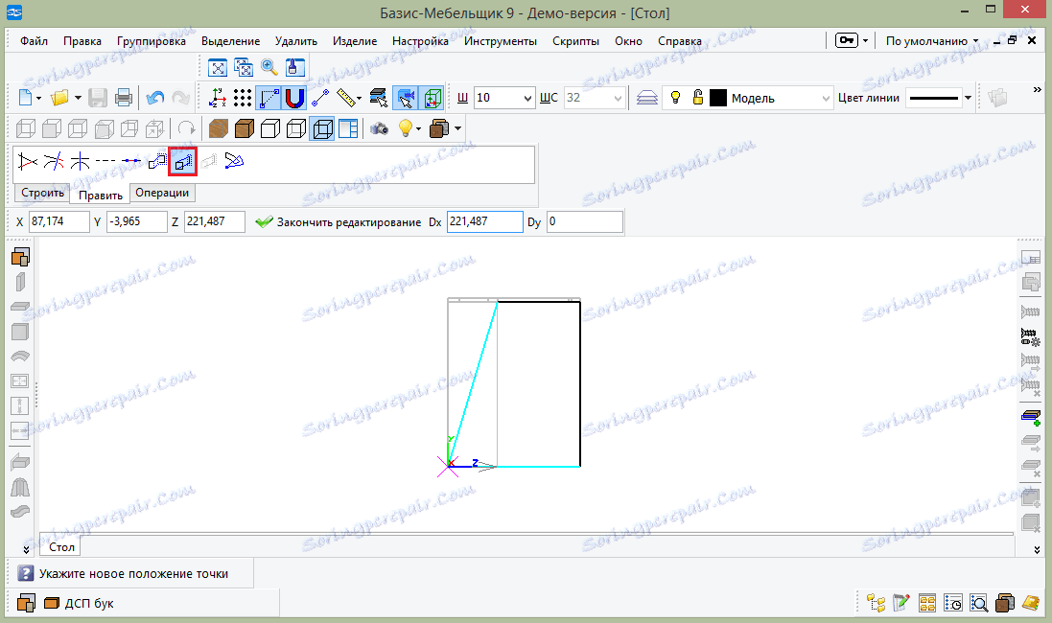1052x623 pixels.
Task: Open the Файл menu
Action: 34,41
